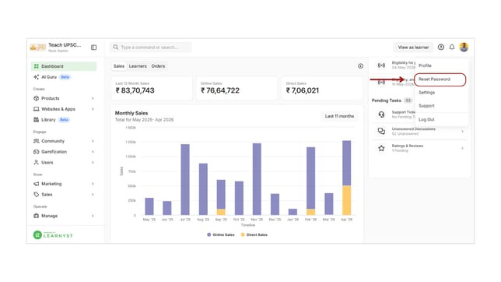The image size is (501, 282).
Task: Click the Gamification controller icon
Action: point(36,152)
